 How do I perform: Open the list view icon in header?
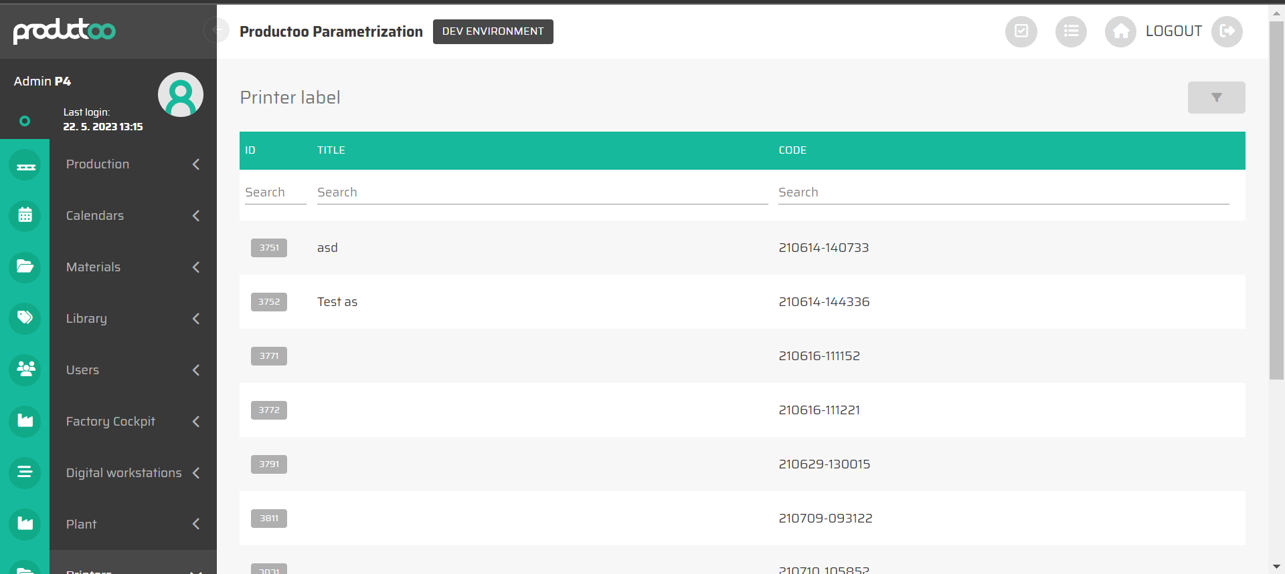(x=1071, y=31)
